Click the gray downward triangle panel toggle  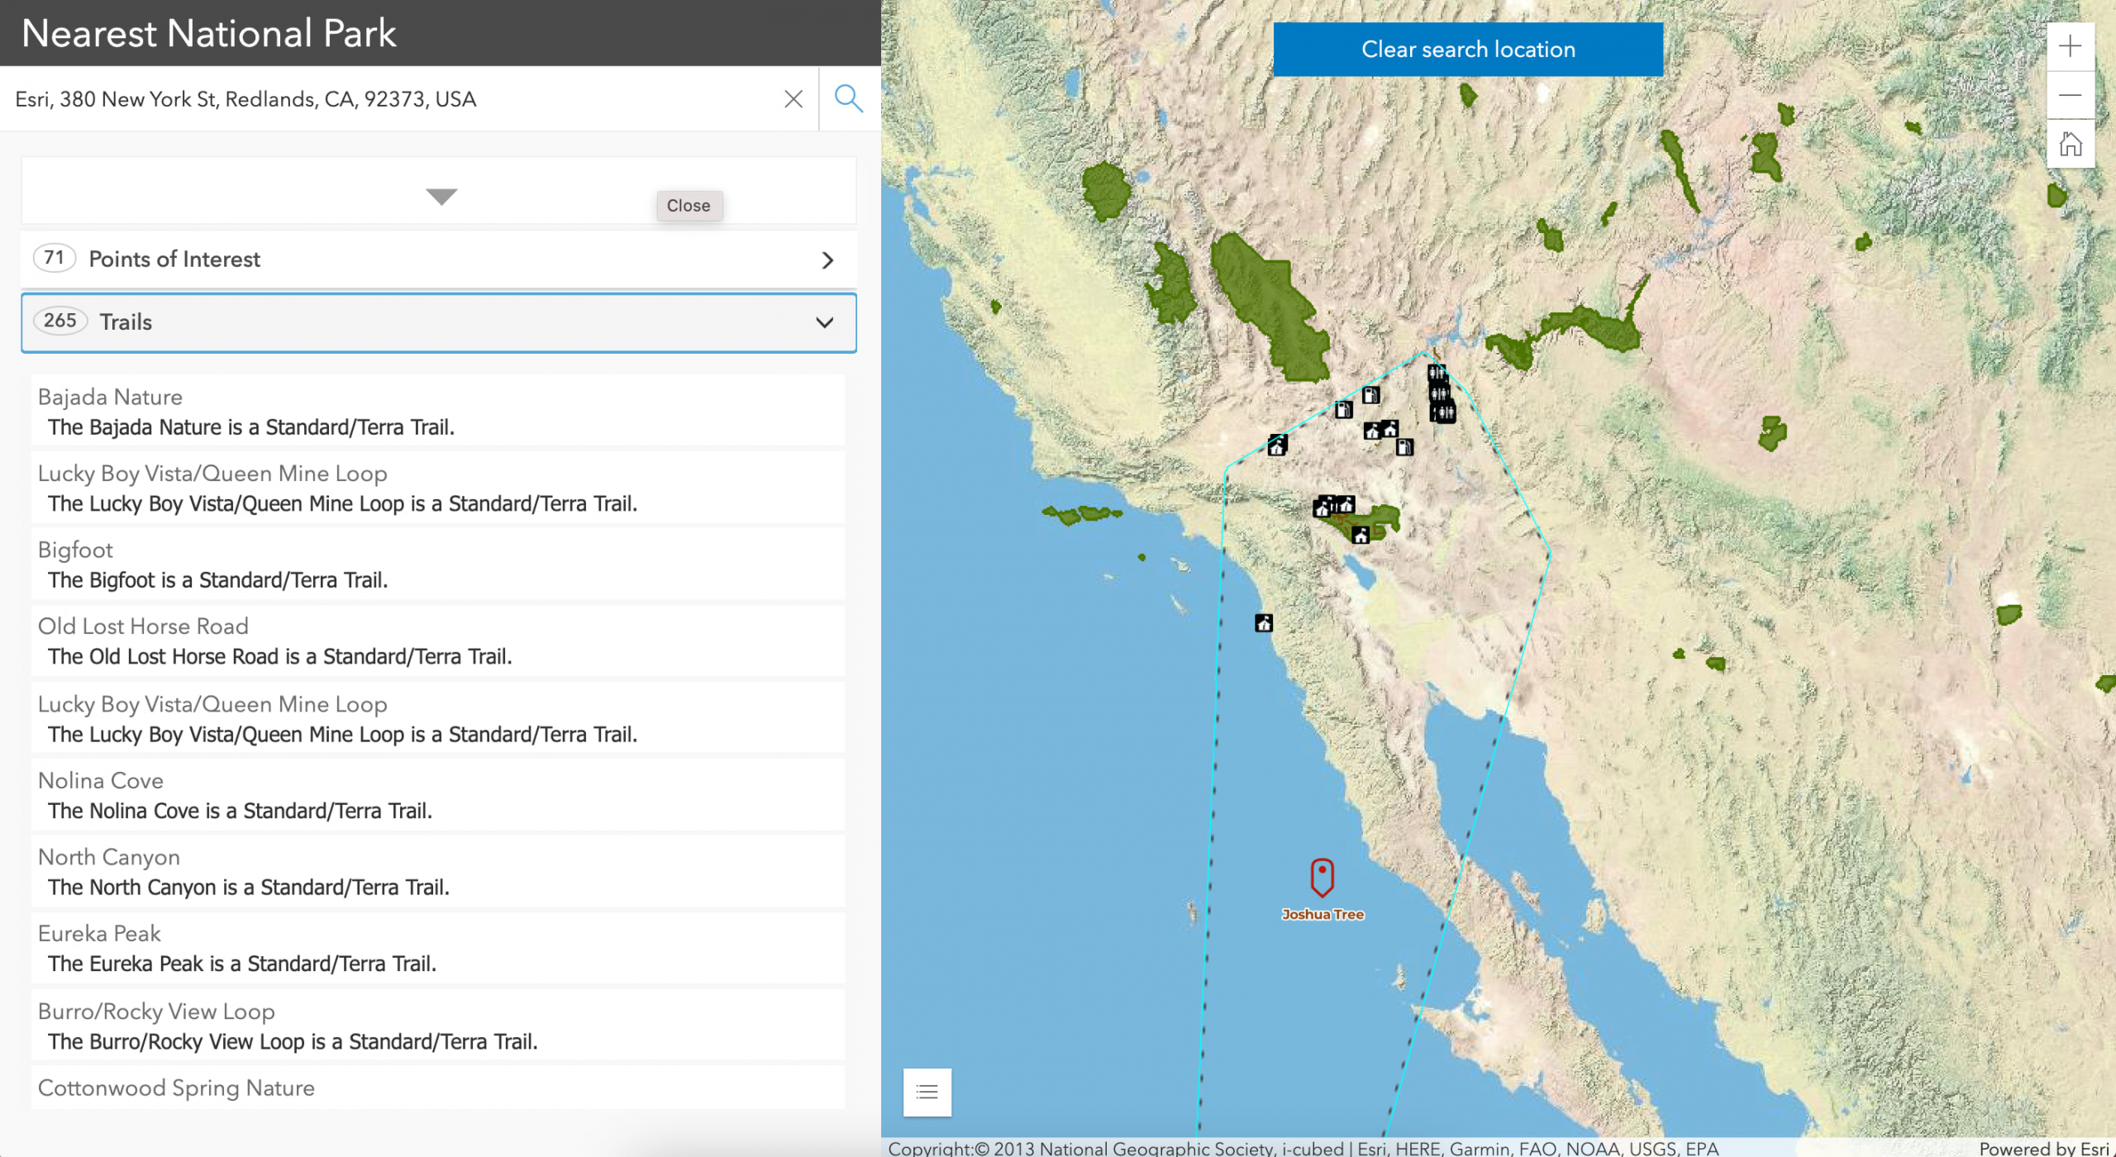point(441,196)
